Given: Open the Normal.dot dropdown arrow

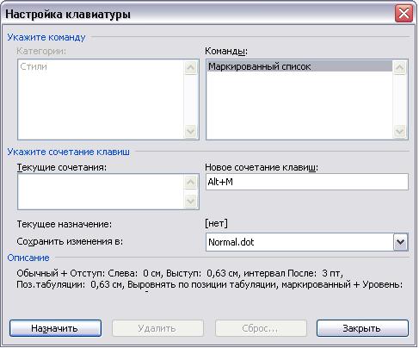Looking at the screenshot, I should tap(401, 242).
